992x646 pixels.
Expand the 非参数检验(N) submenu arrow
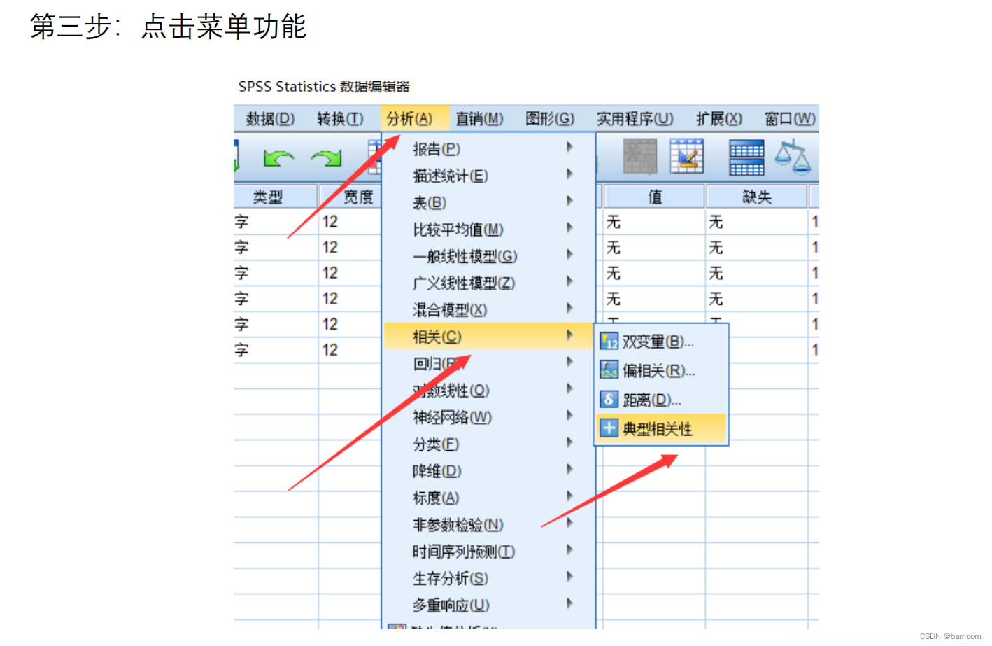coord(569,523)
